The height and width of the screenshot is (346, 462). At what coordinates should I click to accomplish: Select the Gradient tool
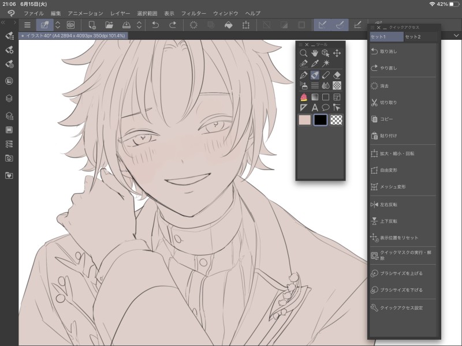(315, 97)
